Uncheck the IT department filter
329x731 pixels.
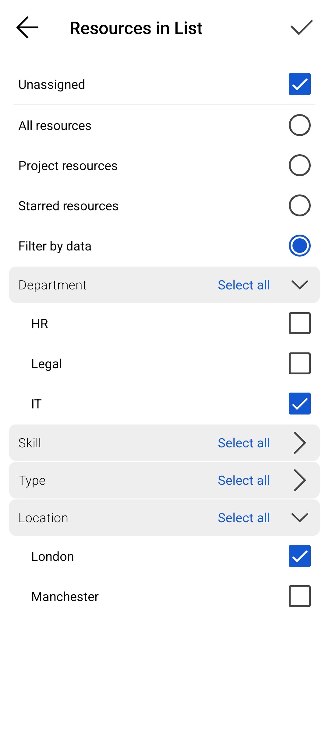click(299, 403)
